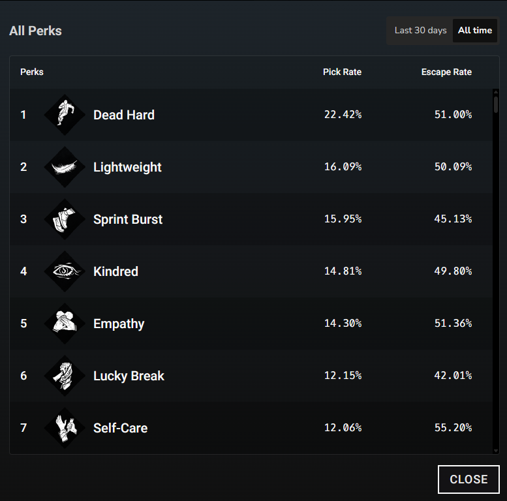This screenshot has width=507, height=501.
Task: Click the scrollbar up arrow
Action: click(x=496, y=92)
